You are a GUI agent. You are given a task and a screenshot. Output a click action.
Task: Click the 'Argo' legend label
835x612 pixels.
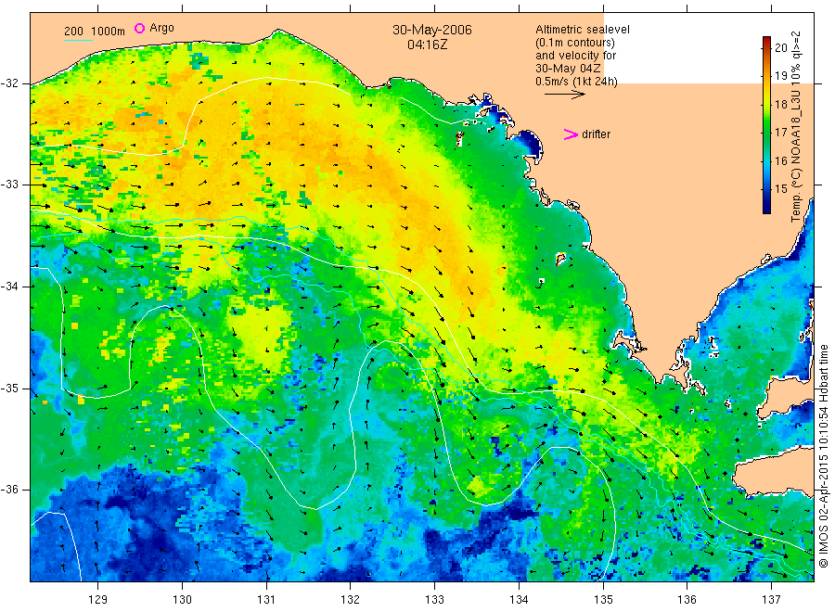click(x=161, y=28)
